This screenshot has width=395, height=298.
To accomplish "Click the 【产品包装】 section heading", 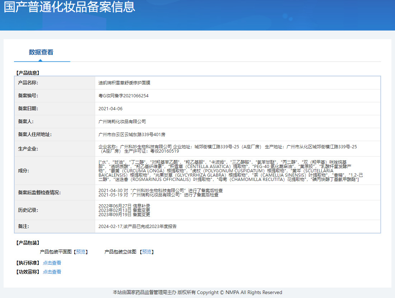I will click(x=28, y=243).
